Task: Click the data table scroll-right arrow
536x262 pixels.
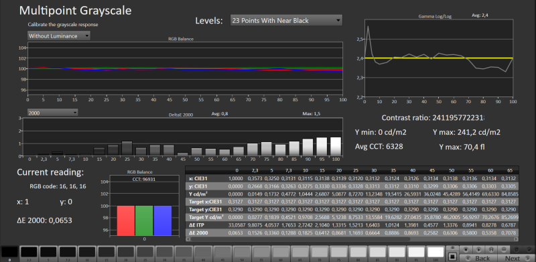Action: [x=516, y=239]
